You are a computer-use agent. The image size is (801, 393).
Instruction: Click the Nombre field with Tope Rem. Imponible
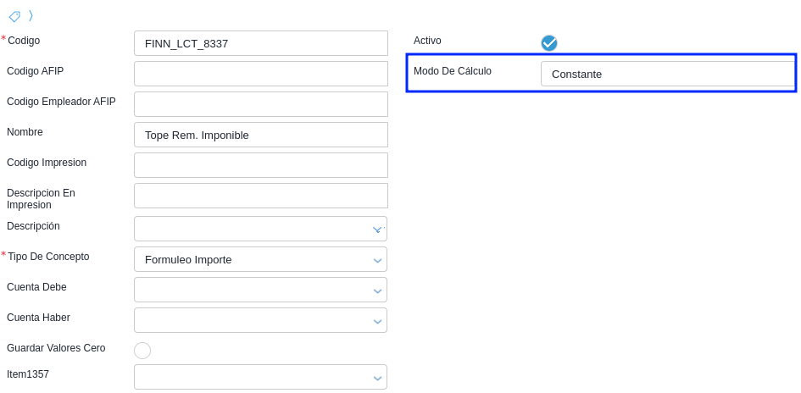pyautogui.click(x=260, y=135)
